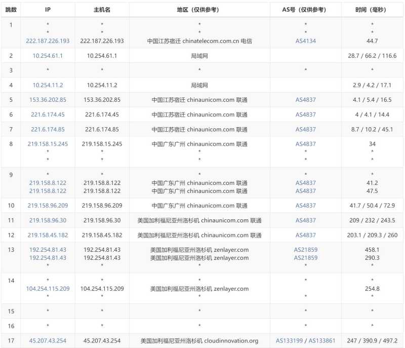Open IP link 10.254.11.2 on hop 4
Image resolution: width=405 pixels, height=348 pixels.
click(48, 85)
